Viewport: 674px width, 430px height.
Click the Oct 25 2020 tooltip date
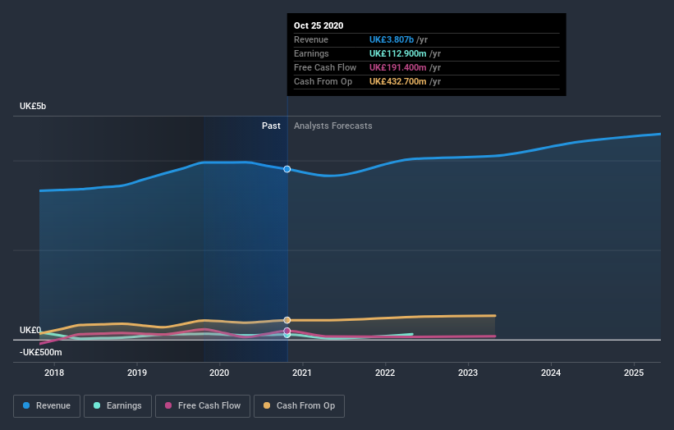pos(319,25)
